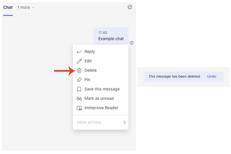Click the pencil icon beside Edit

click(79, 61)
